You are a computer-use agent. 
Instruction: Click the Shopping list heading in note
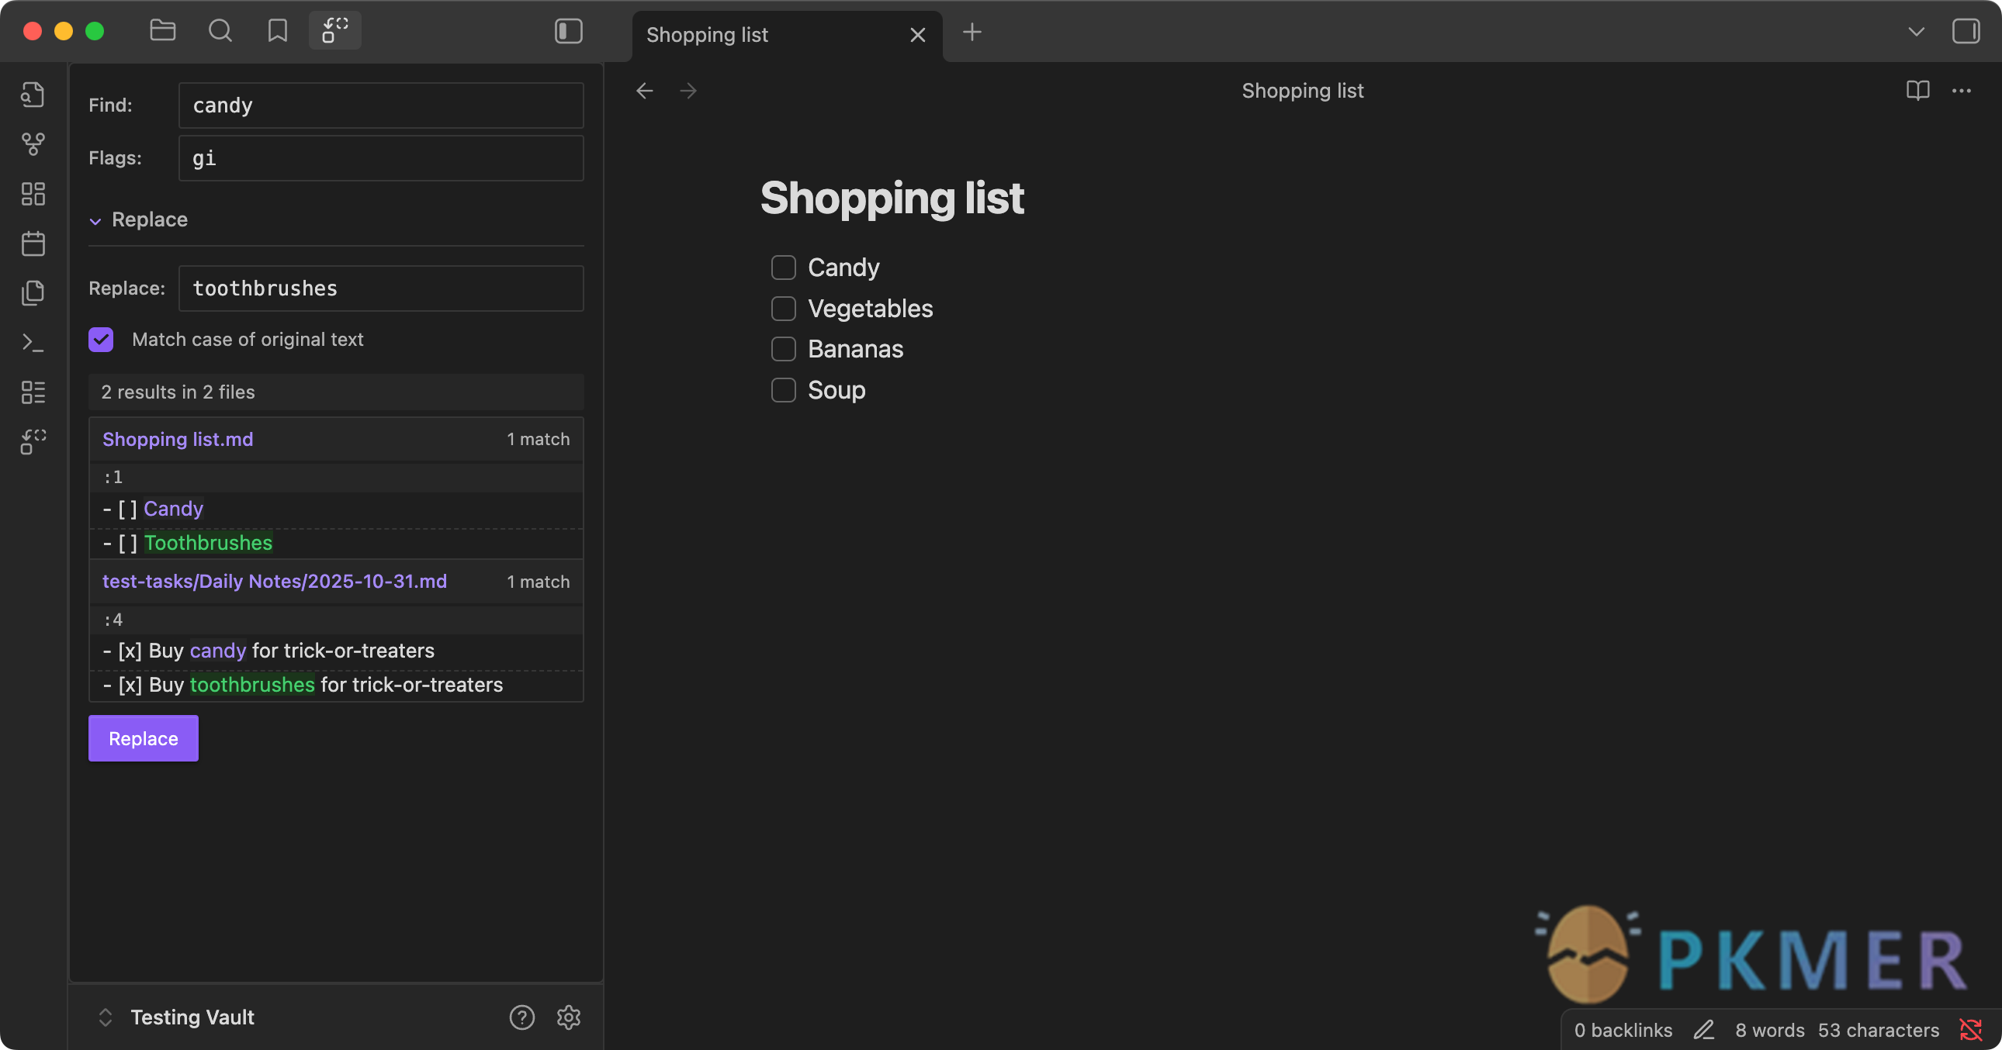892,197
